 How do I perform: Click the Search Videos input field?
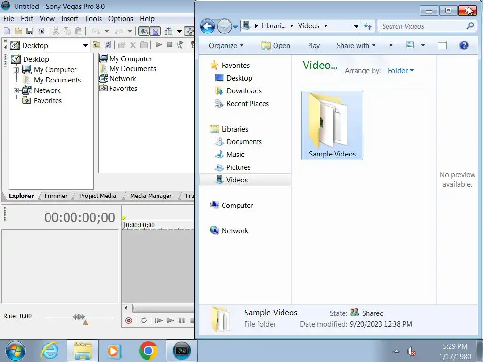(x=426, y=26)
